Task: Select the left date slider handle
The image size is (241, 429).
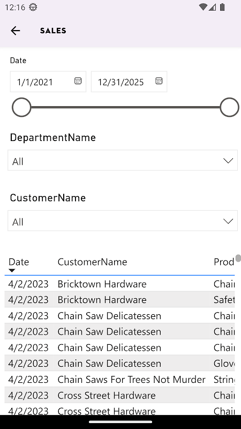Action: 21,107
